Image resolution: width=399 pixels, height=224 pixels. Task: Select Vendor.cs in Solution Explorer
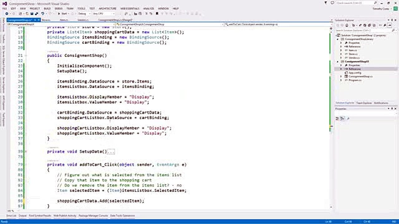353,58
